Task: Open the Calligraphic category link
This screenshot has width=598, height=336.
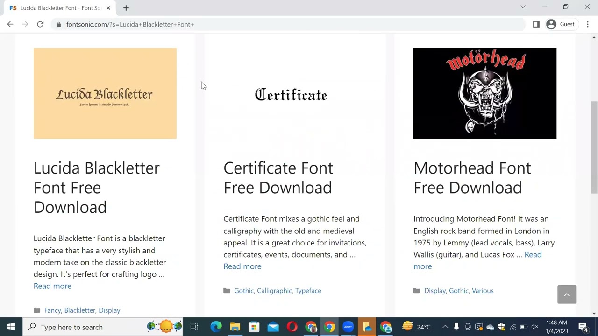Action: point(274,291)
